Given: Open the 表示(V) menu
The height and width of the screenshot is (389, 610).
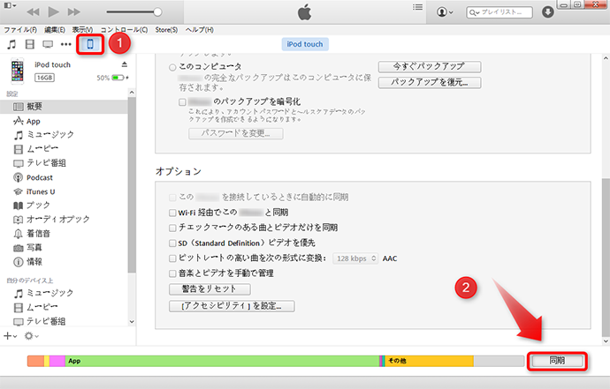Looking at the screenshot, I should 82,30.
